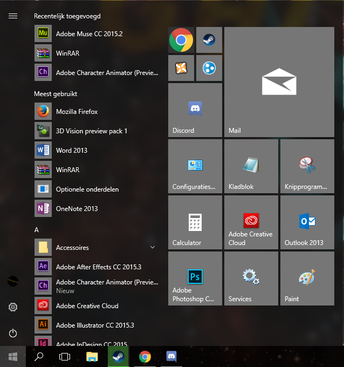
Task: Launch the Discord tile
Action: (x=195, y=110)
